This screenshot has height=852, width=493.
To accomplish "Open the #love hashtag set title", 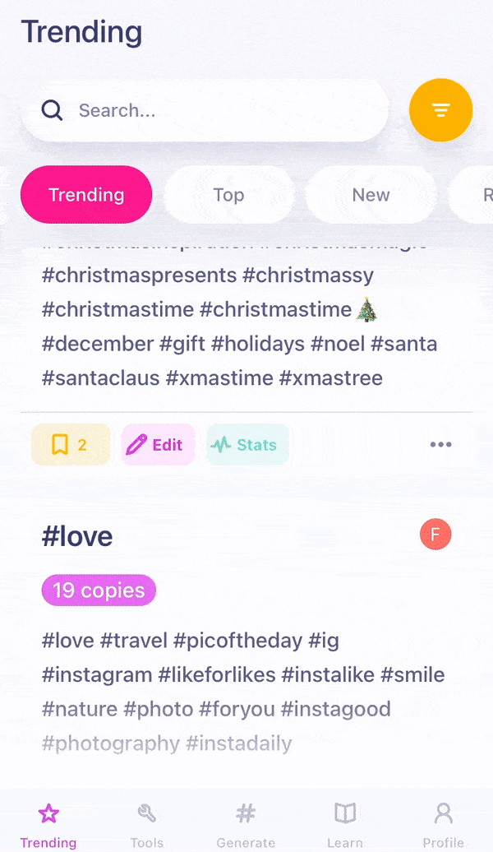I will (77, 536).
